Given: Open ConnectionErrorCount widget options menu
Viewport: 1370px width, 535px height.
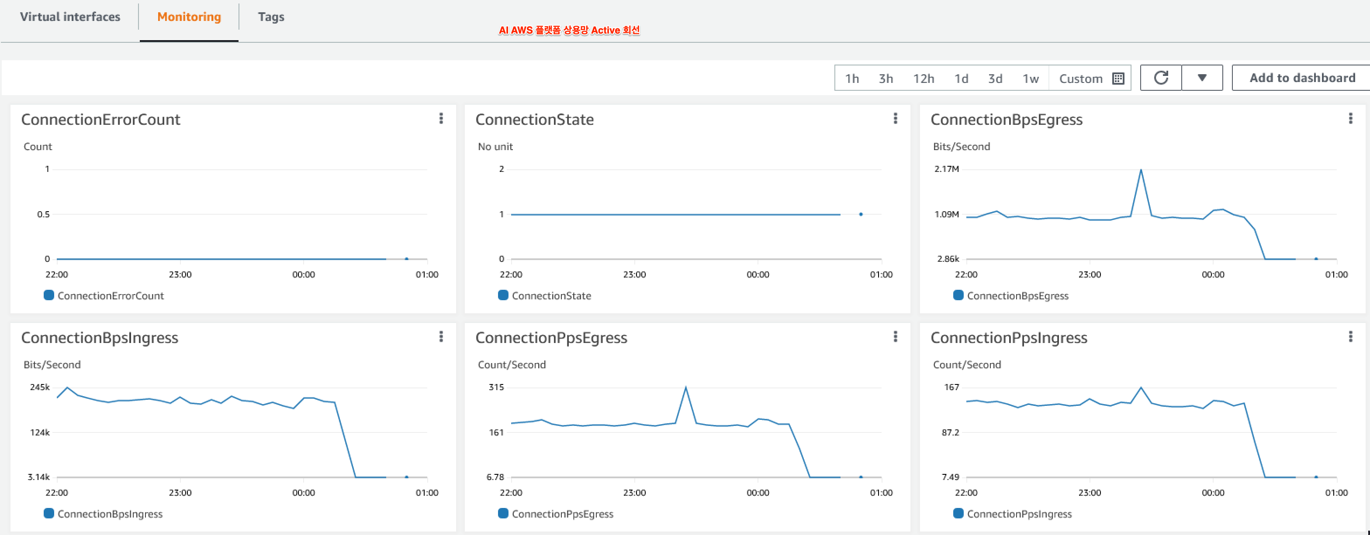Looking at the screenshot, I should [441, 118].
